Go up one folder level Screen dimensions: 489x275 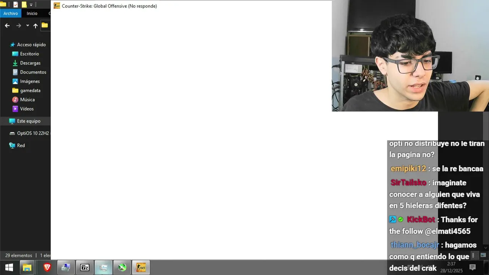click(36, 26)
